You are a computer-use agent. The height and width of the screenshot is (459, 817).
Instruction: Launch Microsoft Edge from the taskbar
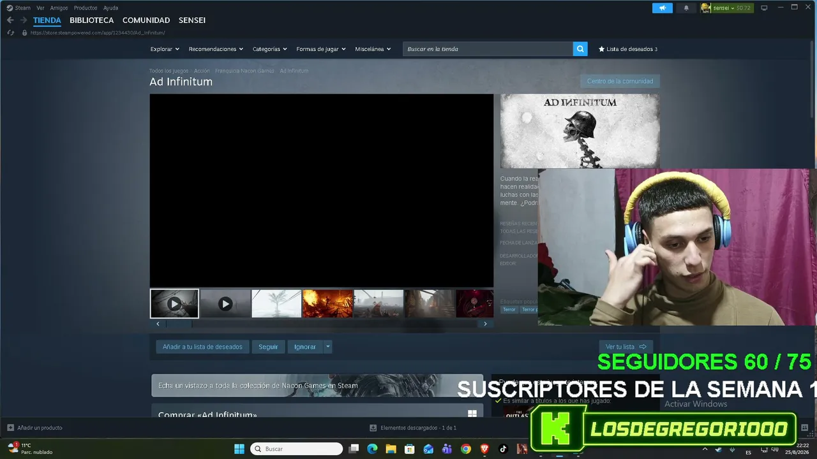[x=372, y=449]
